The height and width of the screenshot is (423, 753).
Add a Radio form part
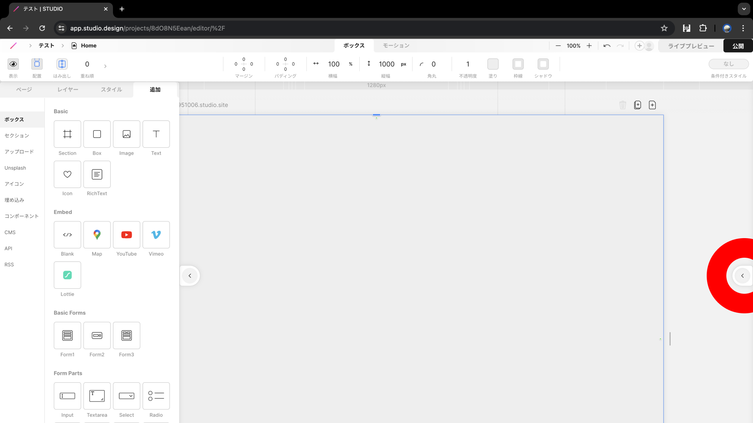[x=156, y=396]
